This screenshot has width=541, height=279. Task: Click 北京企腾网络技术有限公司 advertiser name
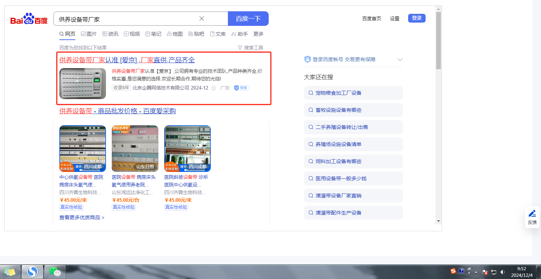[161, 88]
